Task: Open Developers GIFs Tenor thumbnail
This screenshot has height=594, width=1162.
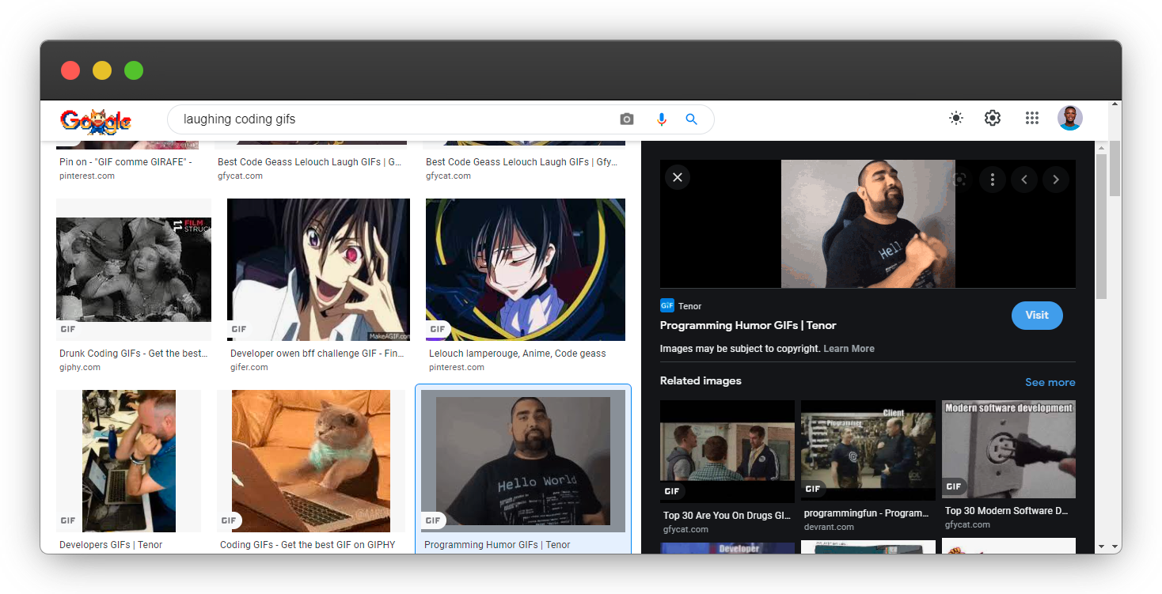Action: 129,461
